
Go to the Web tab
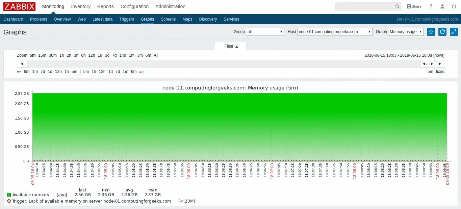click(x=82, y=19)
